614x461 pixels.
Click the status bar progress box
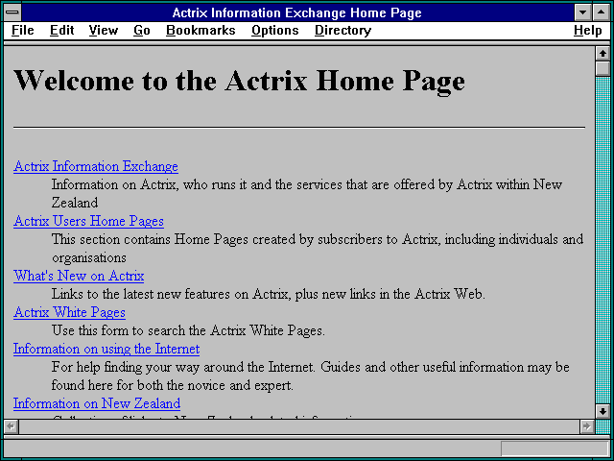(x=555, y=449)
